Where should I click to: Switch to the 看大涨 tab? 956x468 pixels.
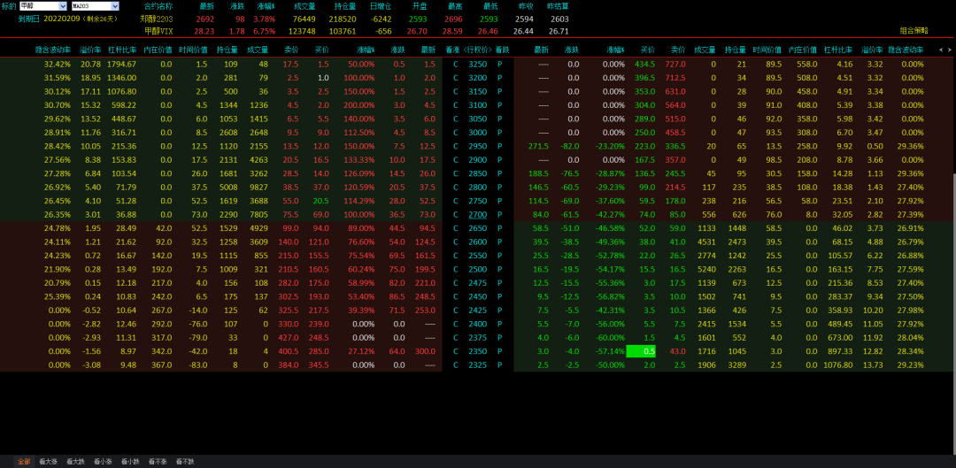coord(49,461)
